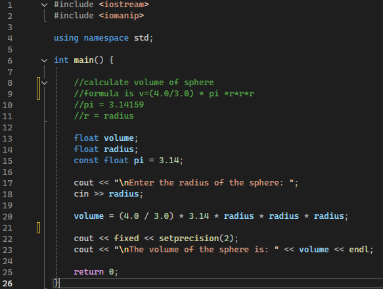Click the '//r = radius' comment
383x289 pixels.
click(x=104, y=116)
